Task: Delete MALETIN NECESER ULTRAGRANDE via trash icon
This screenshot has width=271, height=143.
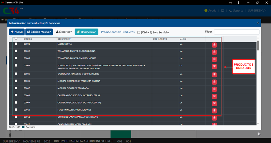Action: tap(214, 111)
